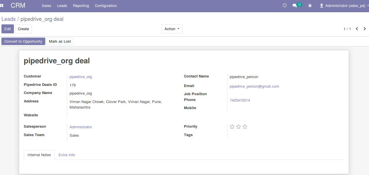Open the Administrator user menu
369x175 pixels.
[x=343, y=6]
